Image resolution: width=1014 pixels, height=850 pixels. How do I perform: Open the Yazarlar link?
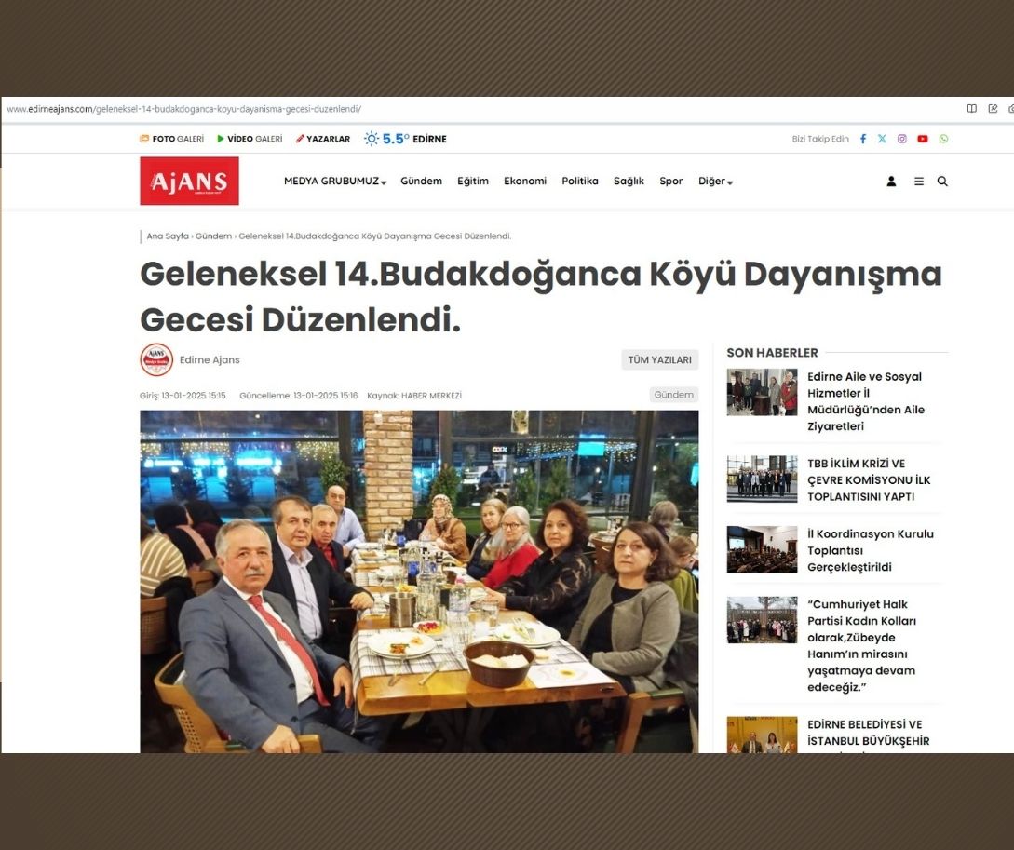pyautogui.click(x=323, y=139)
